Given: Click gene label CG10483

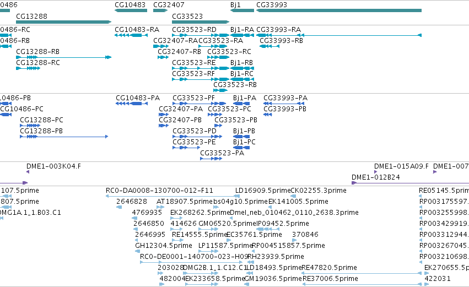Looking at the screenshot, I should point(130,5).
